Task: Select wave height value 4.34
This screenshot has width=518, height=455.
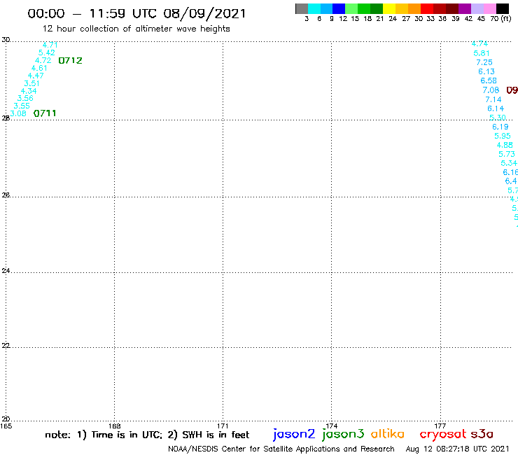Action: coord(29,91)
